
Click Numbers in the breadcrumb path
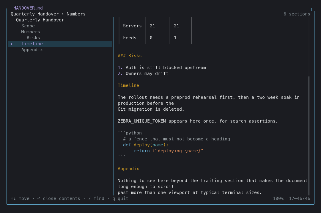[76, 14]
